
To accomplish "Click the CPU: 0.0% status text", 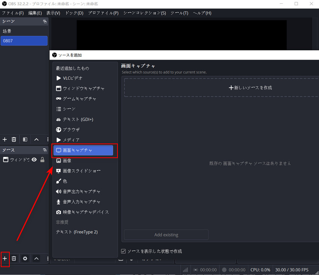I will [260, 270].
